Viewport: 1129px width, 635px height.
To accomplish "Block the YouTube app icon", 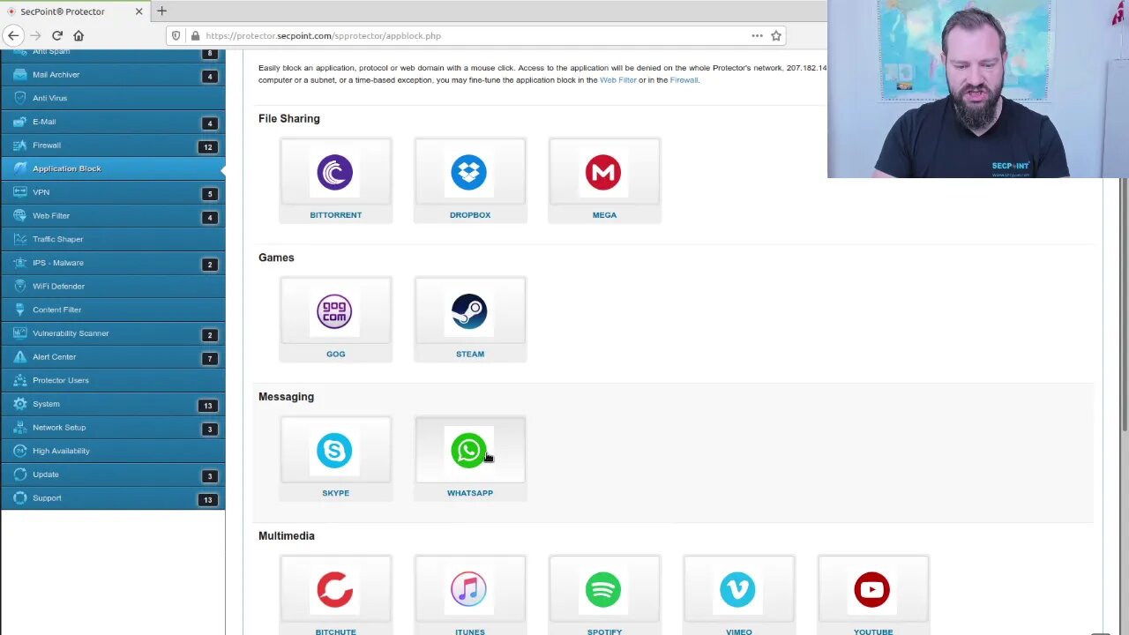I will click(872, 590).
